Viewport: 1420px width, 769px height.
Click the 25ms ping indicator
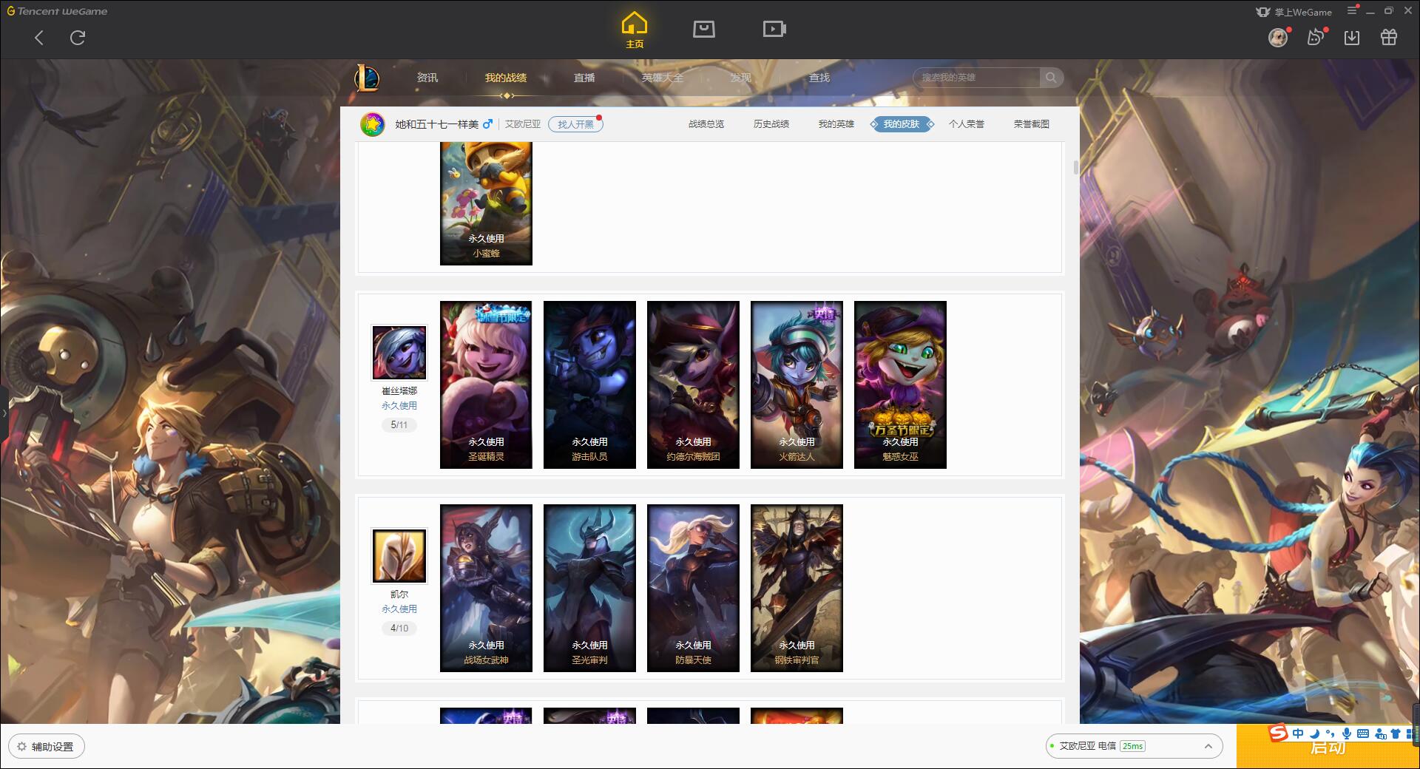click(1132, 746)
